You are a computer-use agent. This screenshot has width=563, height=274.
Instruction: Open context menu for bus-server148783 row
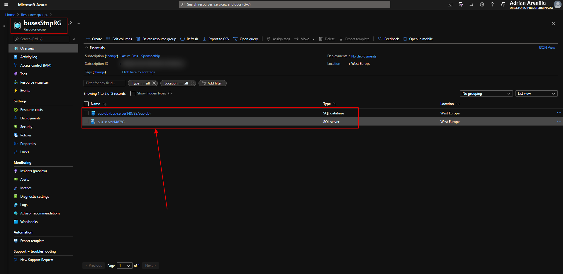559,121
